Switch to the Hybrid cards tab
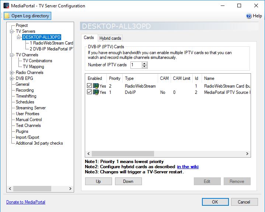This screenshot has width=265, height=212. pos(110,38)
